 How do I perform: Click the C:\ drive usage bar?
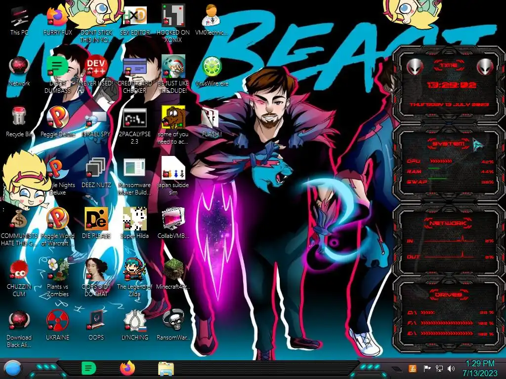[x=427, y=312]
